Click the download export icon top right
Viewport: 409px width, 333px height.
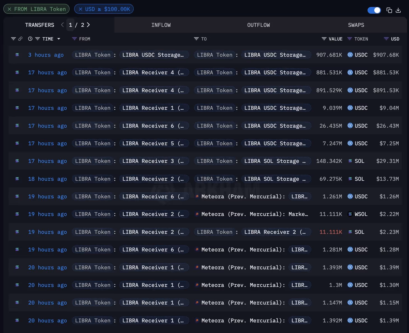click(398, 10)
